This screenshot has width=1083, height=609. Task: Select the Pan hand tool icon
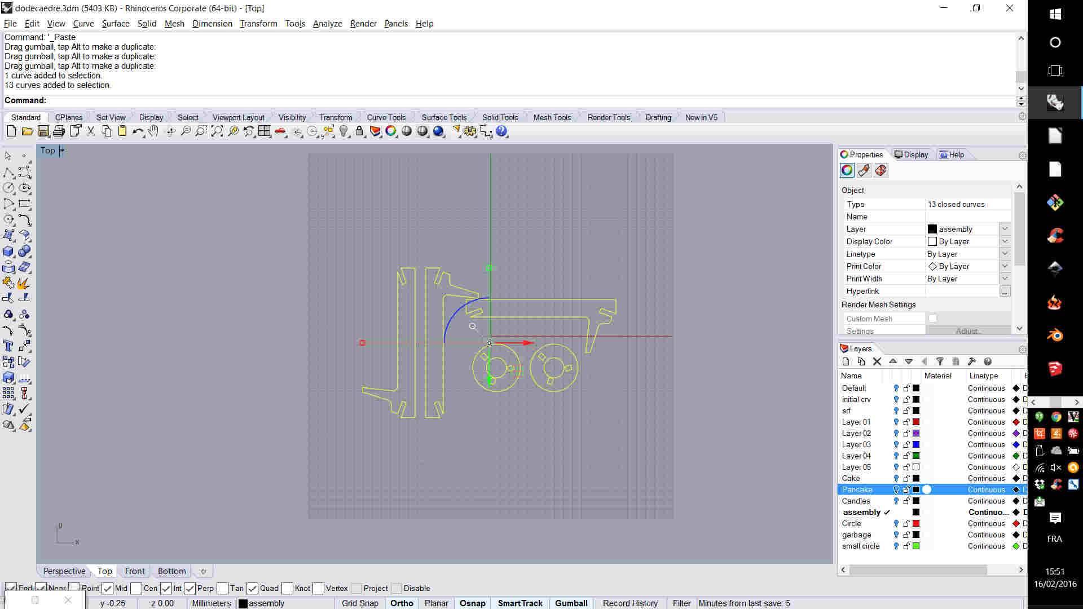tap(153, 131)
